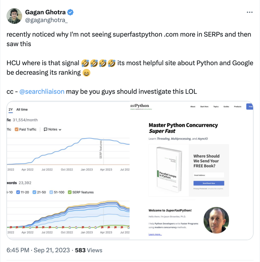Viewport: 260px width, 262px height.
Task: Uncheck the 11-20 keyword range checkbox
Action: (x=18, y=192)
